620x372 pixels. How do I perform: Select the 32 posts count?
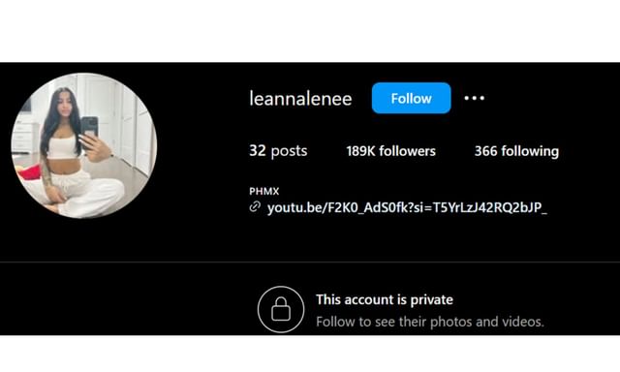(x=278, y=151)
